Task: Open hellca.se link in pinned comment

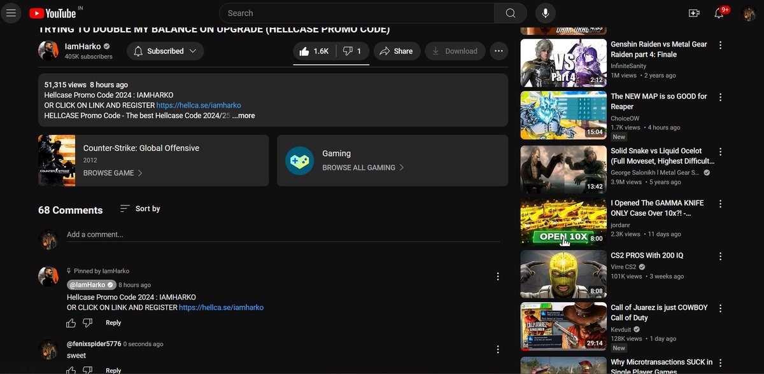Action: click(221, 308)
